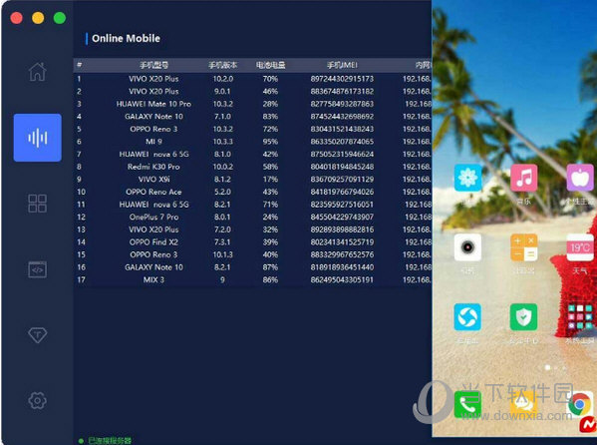Tap the blue flower gallery app on phone
This screenshot has width=597, height=445.
click(467, 178)
